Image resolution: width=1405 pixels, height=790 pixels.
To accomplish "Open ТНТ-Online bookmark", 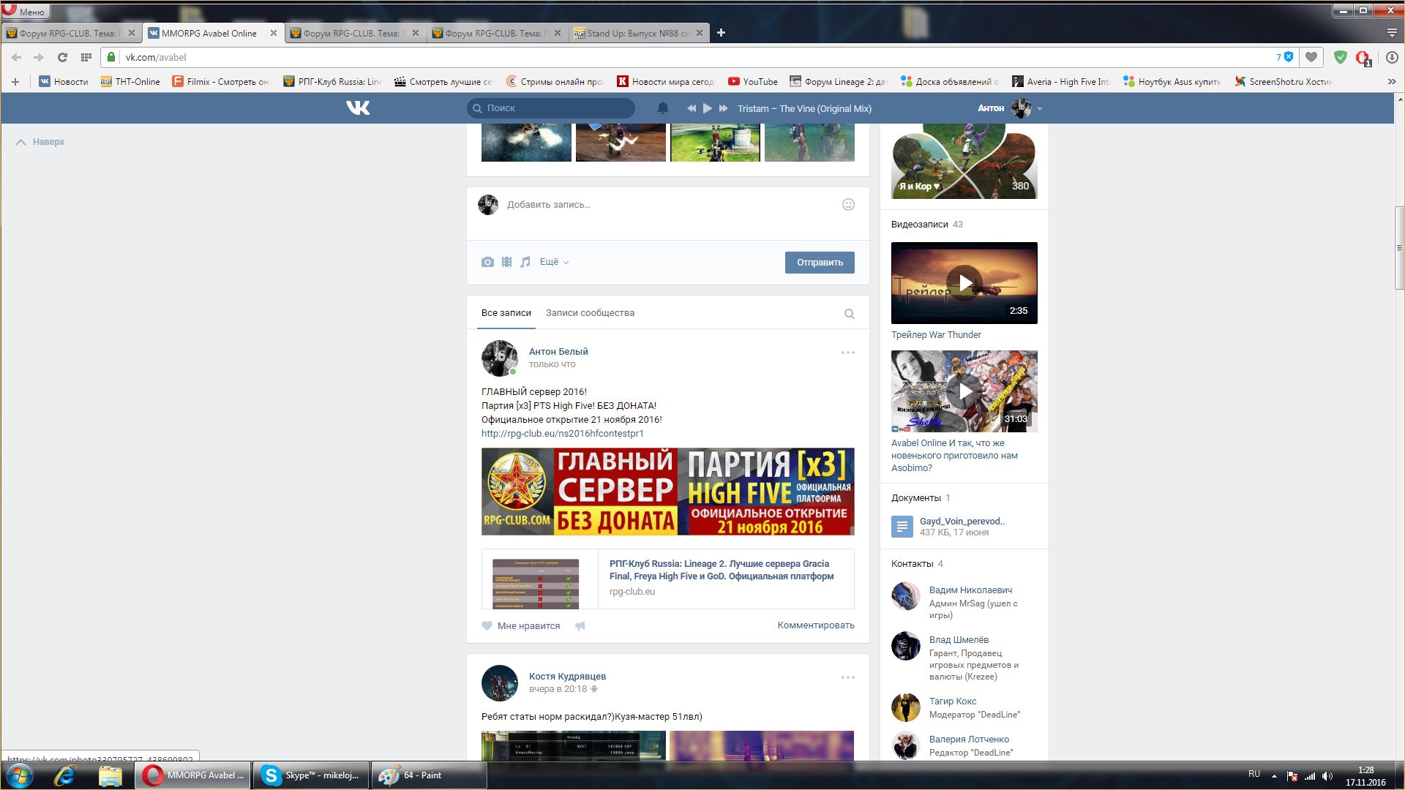I will 130,82.
